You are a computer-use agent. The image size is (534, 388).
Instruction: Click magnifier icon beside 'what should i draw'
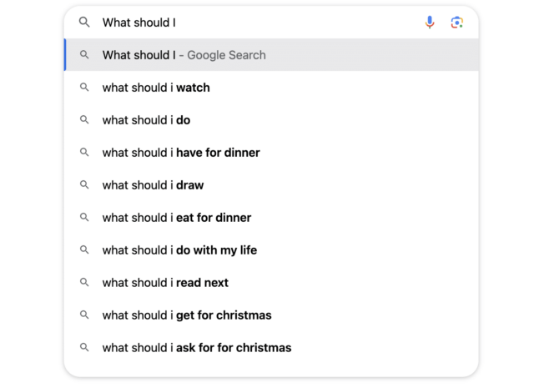point(84,184)
